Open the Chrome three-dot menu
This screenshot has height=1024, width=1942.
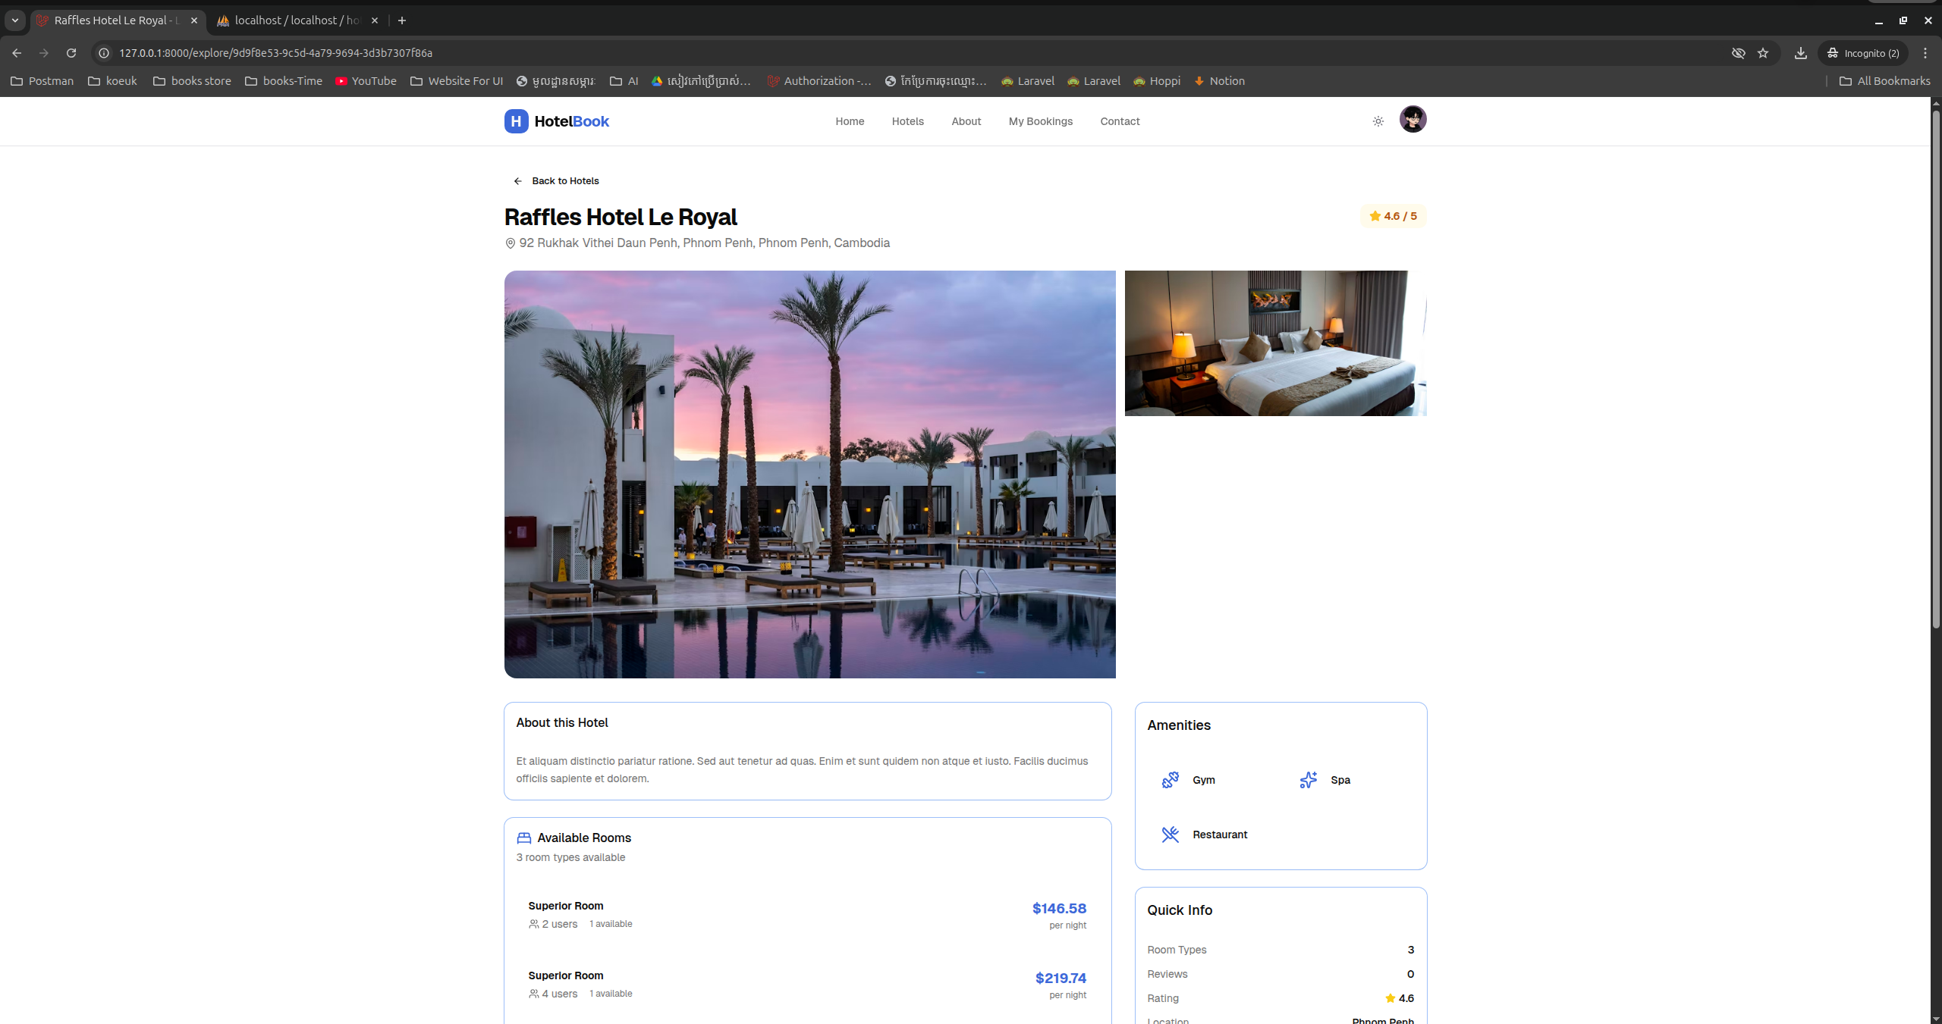coord(1925,53)
